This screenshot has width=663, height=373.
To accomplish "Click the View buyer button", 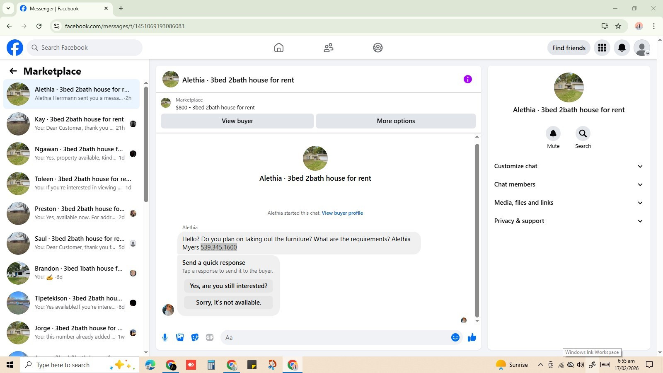I will point(237,121).
